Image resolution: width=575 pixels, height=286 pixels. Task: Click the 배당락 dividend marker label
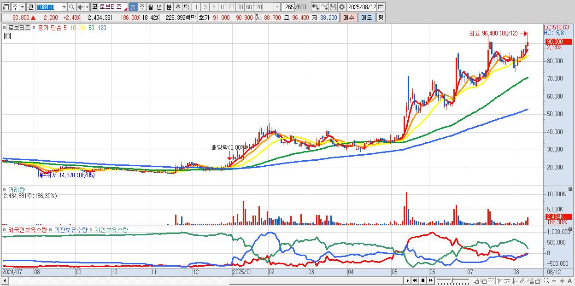point(229,147)
